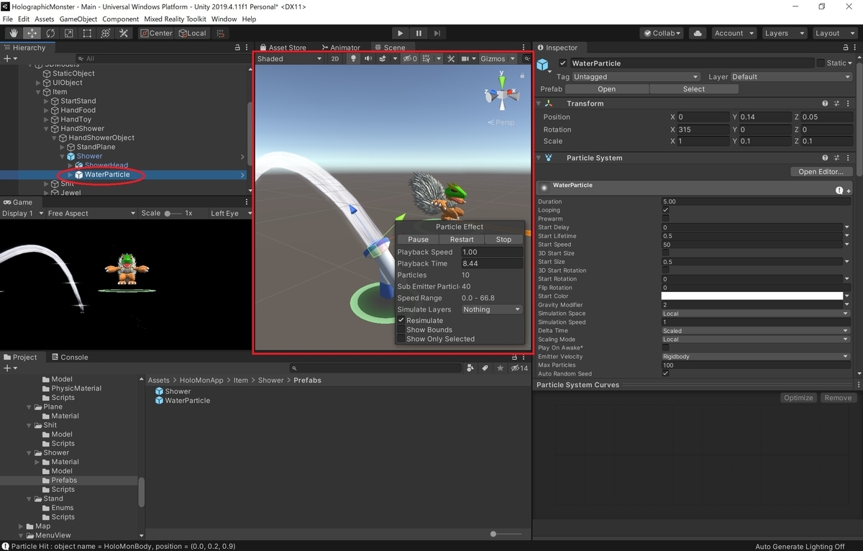
Task: Open the Shaded draw mode dropdown
Action: click(x=289, y=59)
